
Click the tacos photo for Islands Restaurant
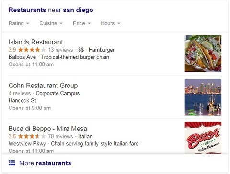point(203,54)
